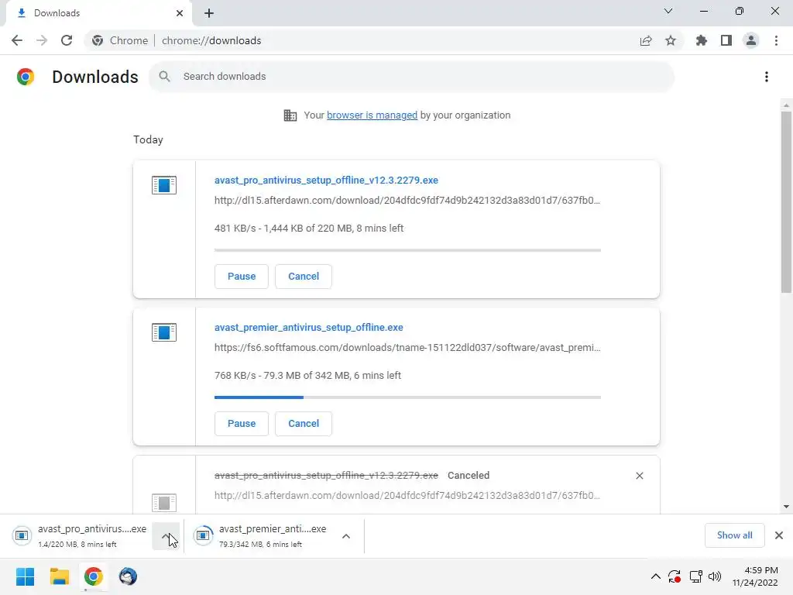
Task: Show hidden system tray icons
Action: pos(655,576)
